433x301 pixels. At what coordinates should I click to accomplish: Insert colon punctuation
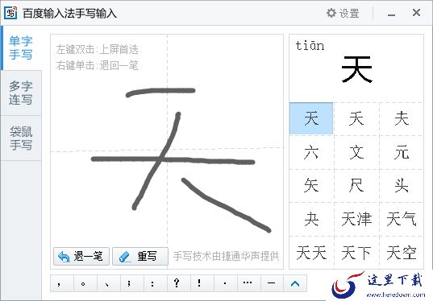(155, 283)
